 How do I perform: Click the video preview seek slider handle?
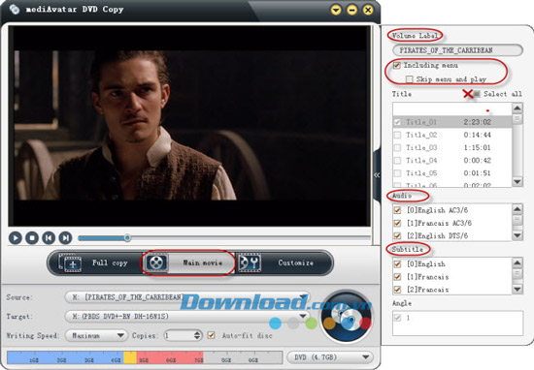coord(127,238)
